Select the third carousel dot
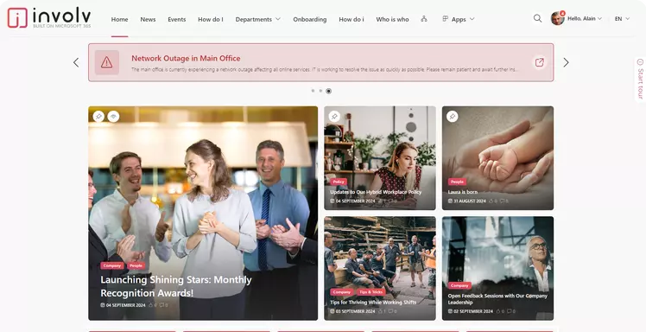The width and height of the screenshot is (646, 332). click(328, 91)
